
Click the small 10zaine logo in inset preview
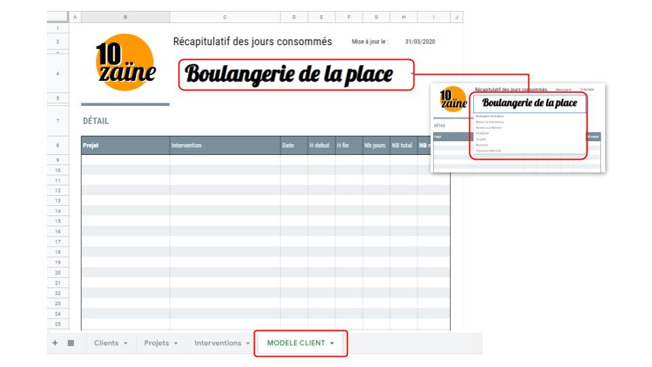[x=453, y=99]
